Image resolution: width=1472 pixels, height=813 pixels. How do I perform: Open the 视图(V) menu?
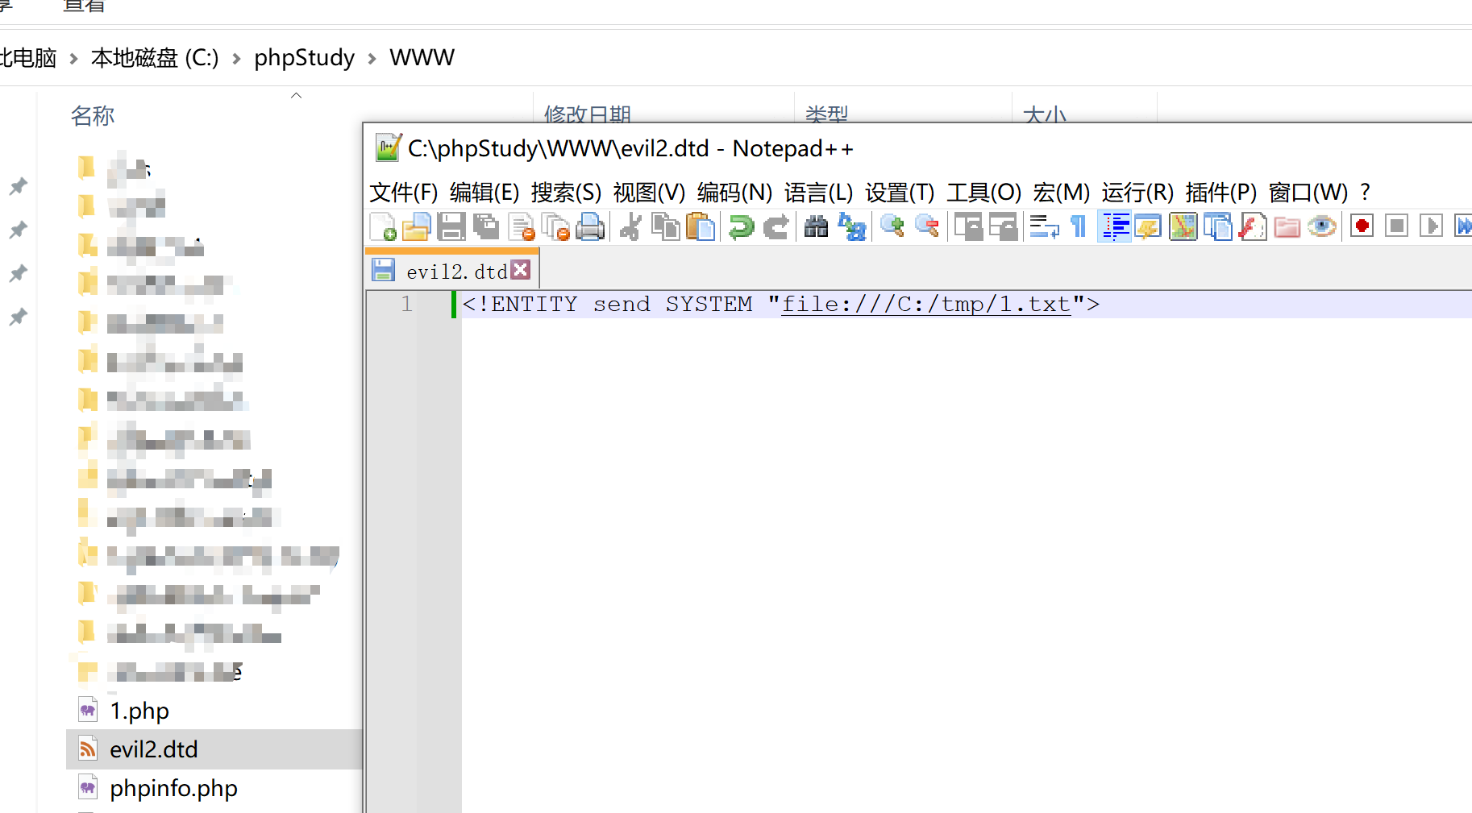click(x=649, y=193)
